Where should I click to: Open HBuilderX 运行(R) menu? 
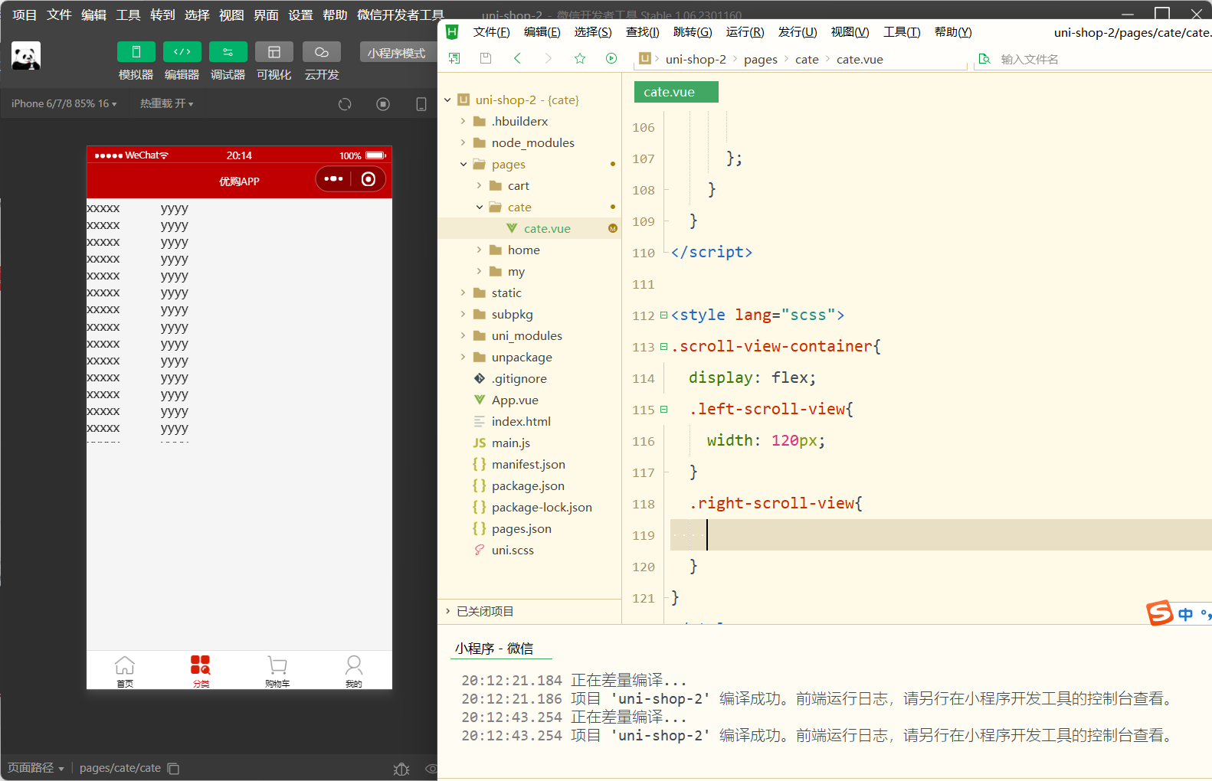coord(745,32)
